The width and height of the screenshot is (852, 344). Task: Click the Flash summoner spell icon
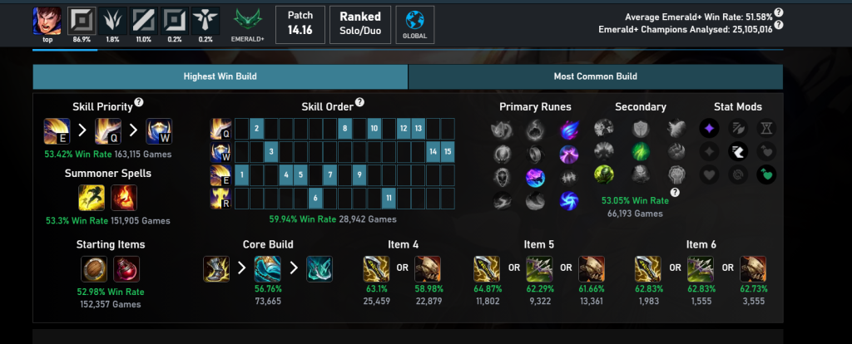coord(92,198)
